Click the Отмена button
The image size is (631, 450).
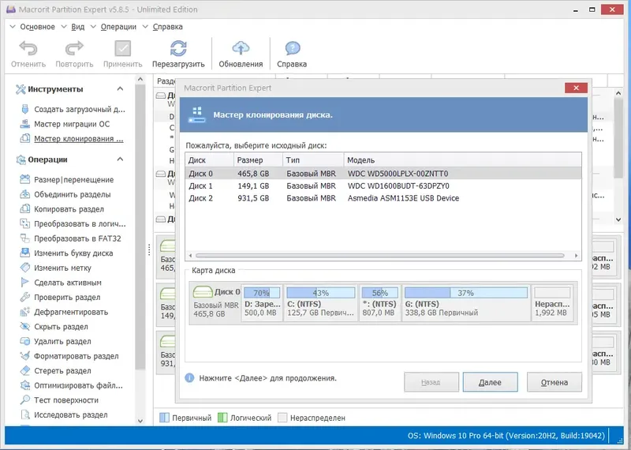[554, 382]
